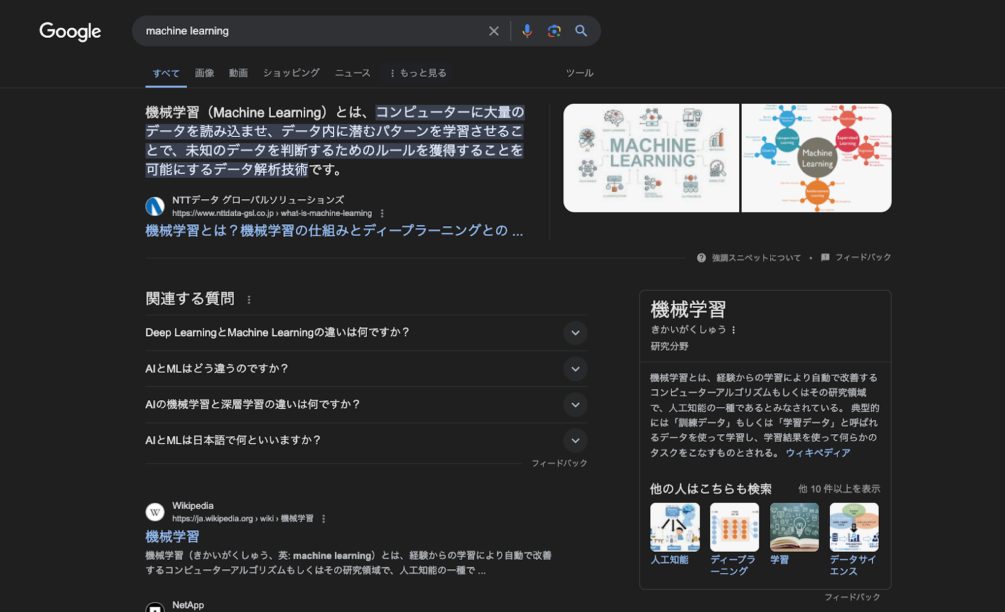This screenshot has width=1005, height=612.
Task: Open the colorful Machine Learning mind-map image
Action: 817,158
